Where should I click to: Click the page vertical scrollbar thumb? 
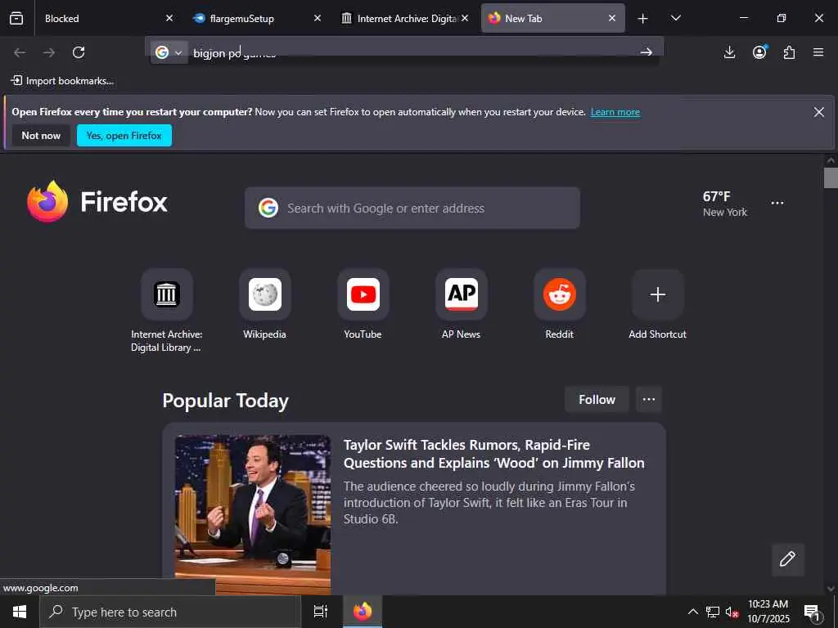tap(831, 177)
